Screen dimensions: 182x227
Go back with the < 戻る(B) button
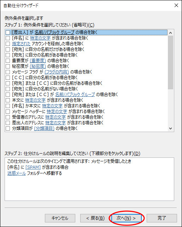(x=95, y=218)
